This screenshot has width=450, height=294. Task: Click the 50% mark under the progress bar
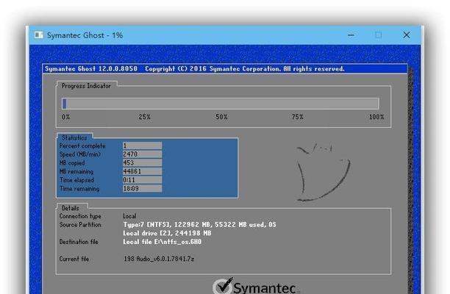tap(221, 117)
